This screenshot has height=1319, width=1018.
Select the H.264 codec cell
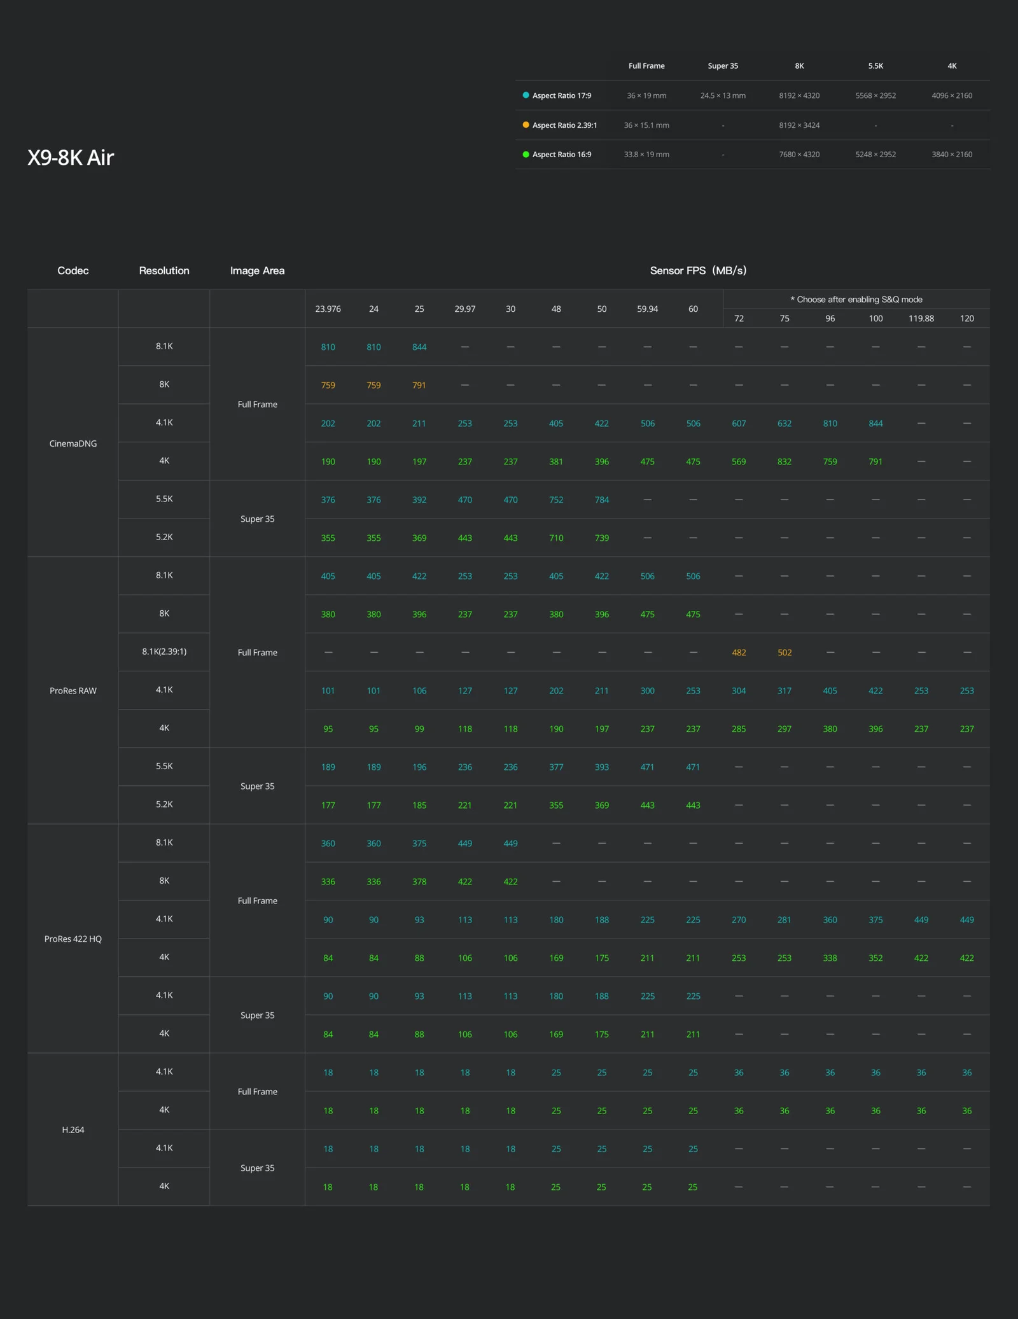(73, 1129)
